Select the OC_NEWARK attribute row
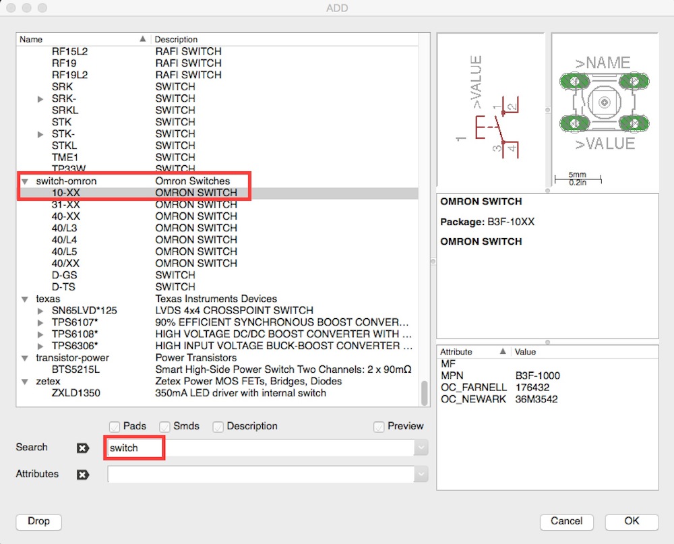674x544 pixels. coord(547,400)
